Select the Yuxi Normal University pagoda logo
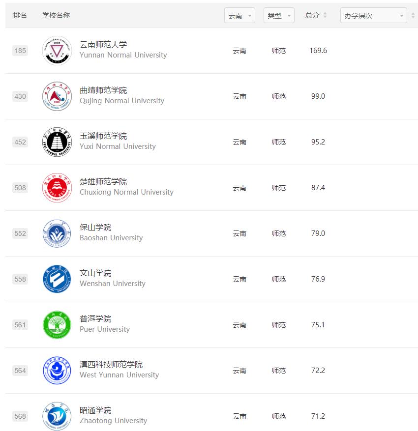 57,142
